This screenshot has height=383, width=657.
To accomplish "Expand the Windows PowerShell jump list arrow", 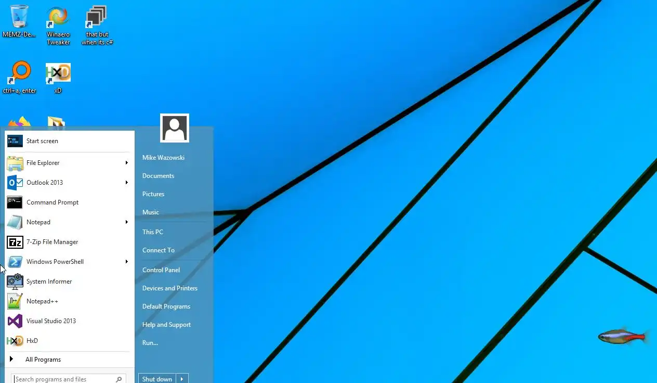I will click(126, 262).
